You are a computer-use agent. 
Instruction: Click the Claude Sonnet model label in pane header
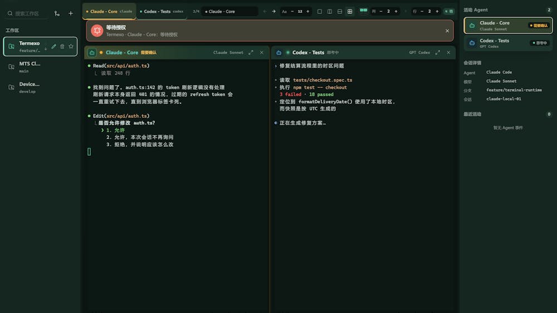228,52
